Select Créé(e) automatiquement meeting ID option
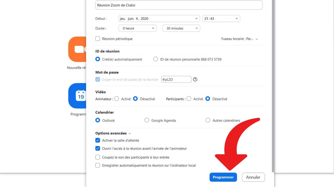 coord(98,59)
